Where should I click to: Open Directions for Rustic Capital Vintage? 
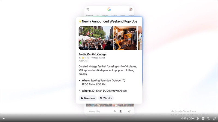pyautogui.click(x=88, y=98)
